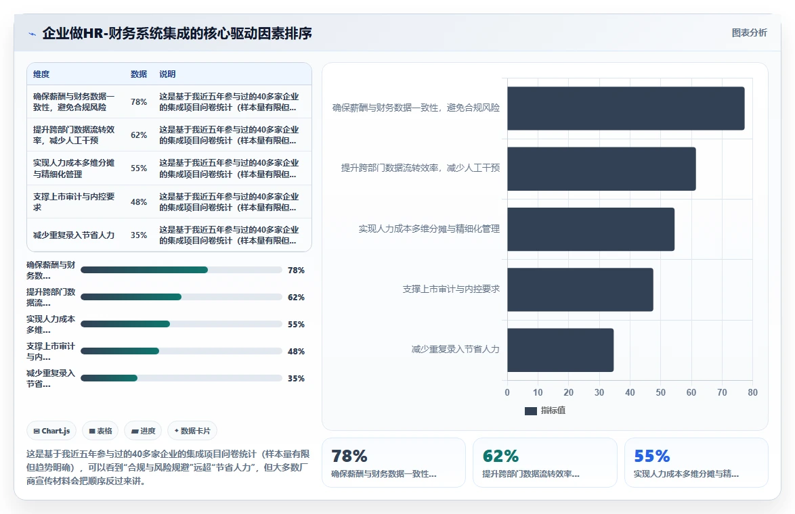Click the 维度 column header
The height and width of the screenshot is (514, 795).
click(41, 74)
